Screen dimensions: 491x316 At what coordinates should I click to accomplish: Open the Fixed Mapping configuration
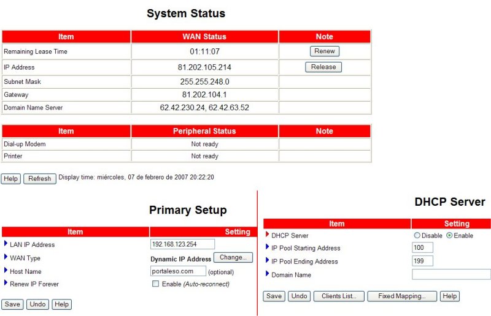402,296
